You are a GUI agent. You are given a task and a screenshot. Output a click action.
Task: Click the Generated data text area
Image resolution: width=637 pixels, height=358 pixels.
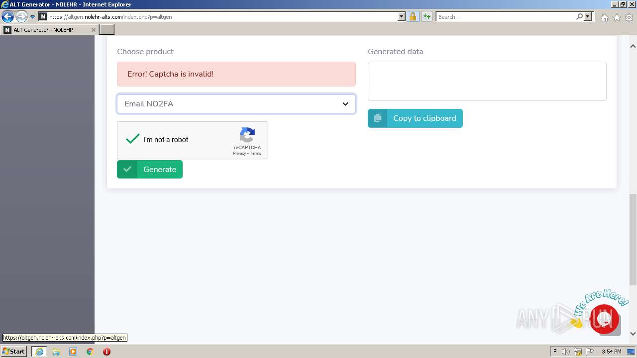point(487,81)
